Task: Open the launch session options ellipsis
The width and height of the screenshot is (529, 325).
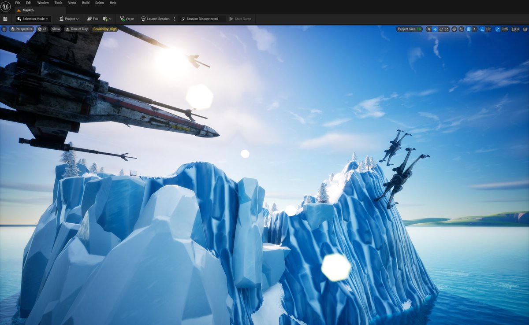Action: coord(175,19)
